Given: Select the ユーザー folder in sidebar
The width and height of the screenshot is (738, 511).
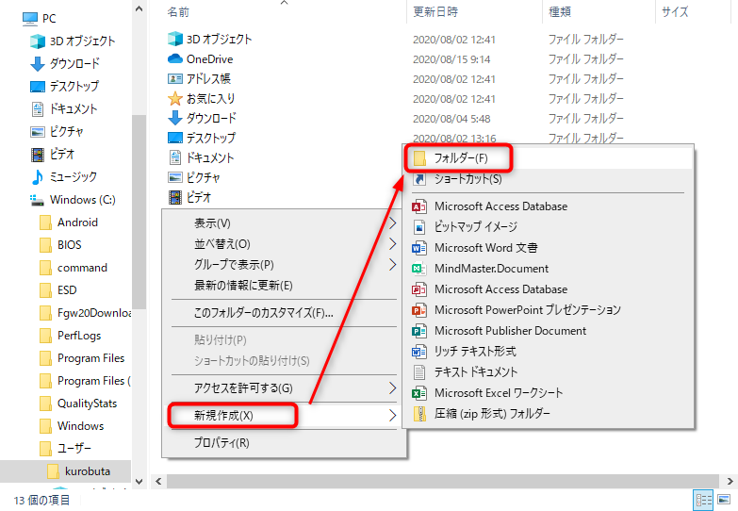Looking at the screenshot, I should click(74, 449).
